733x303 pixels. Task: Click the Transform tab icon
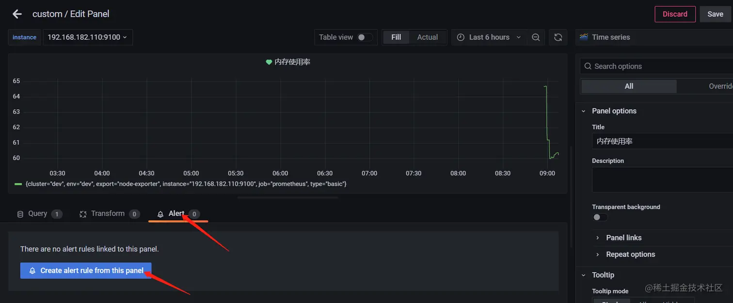[83, 214]
